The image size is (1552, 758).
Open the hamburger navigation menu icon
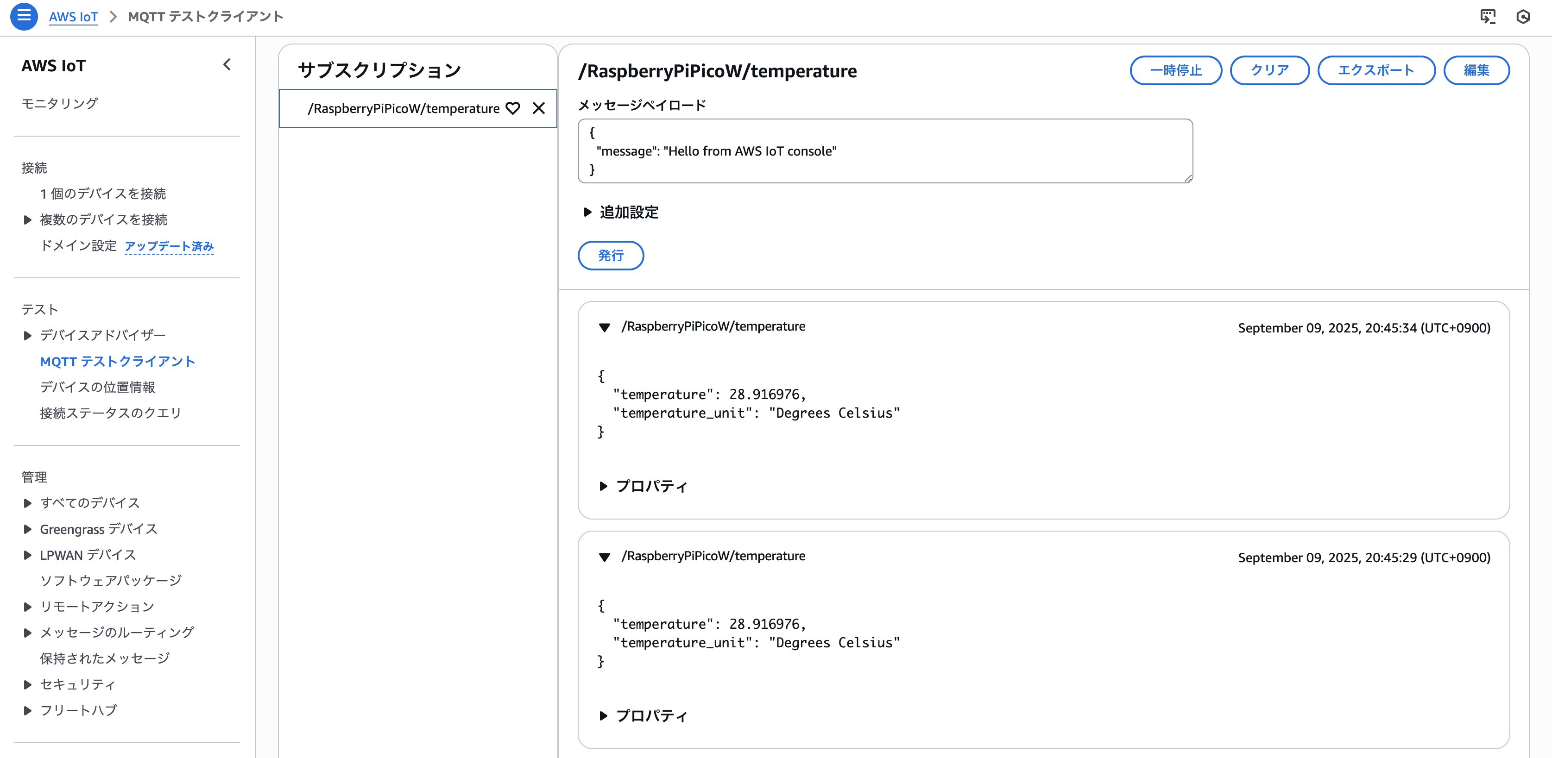pyautogui.click(x=24, y=16)
